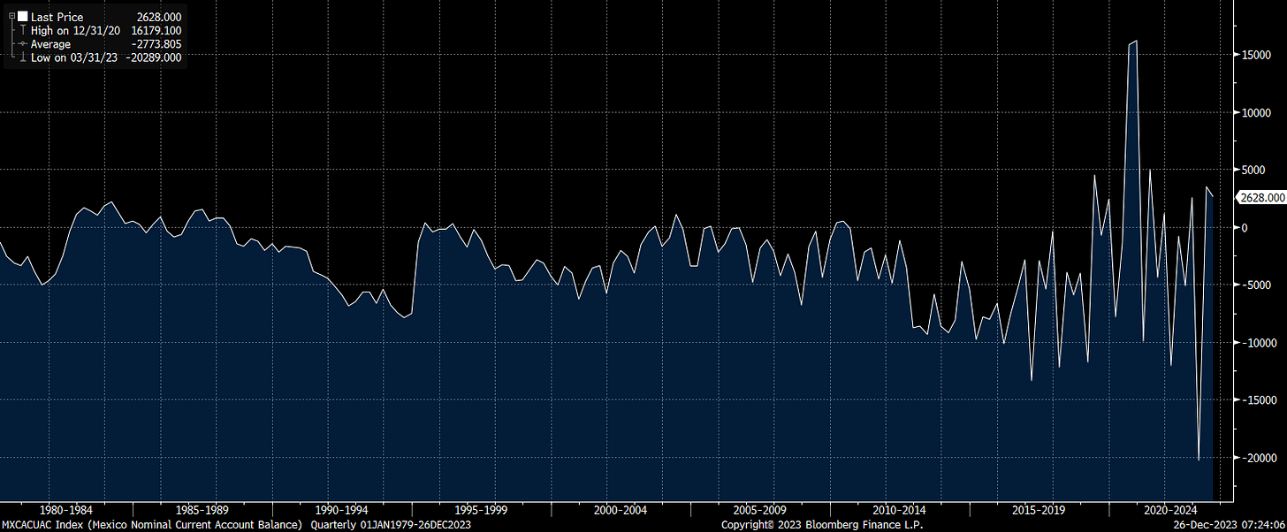Click the 0 y-axis label

click(1243, 227)
